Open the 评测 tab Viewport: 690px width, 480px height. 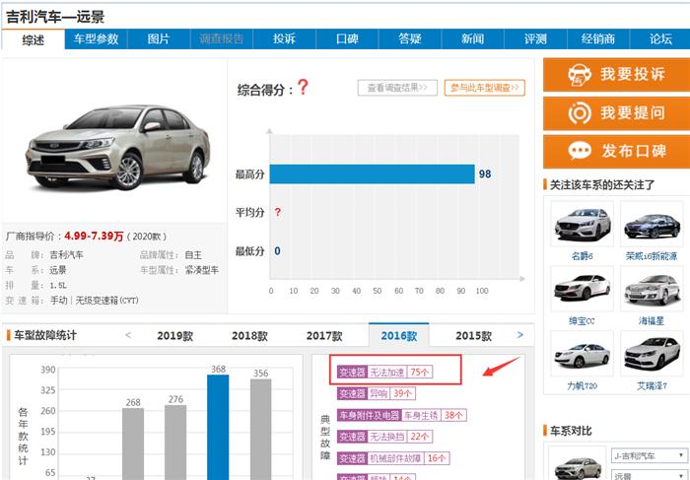pyautogui.click(x=535, y=39)
